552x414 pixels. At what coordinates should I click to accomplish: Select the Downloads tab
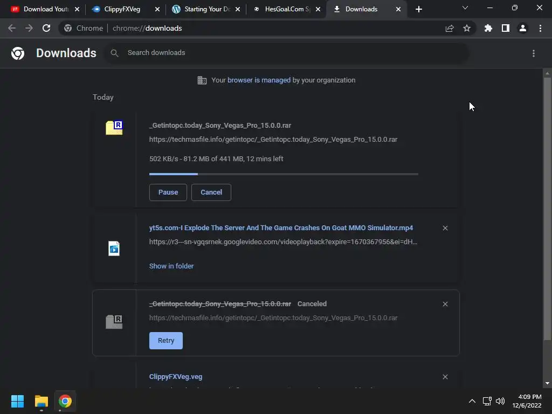click(x=361, y=9)
